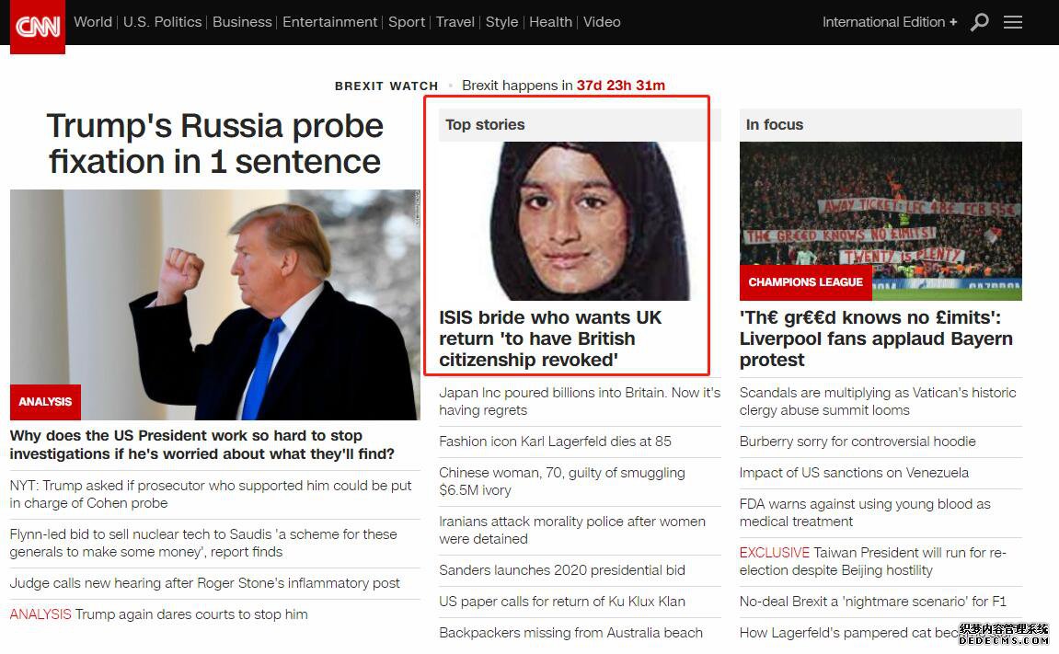Open the Health section
The image size is (1059, 654).
click(x=550, y=22)
